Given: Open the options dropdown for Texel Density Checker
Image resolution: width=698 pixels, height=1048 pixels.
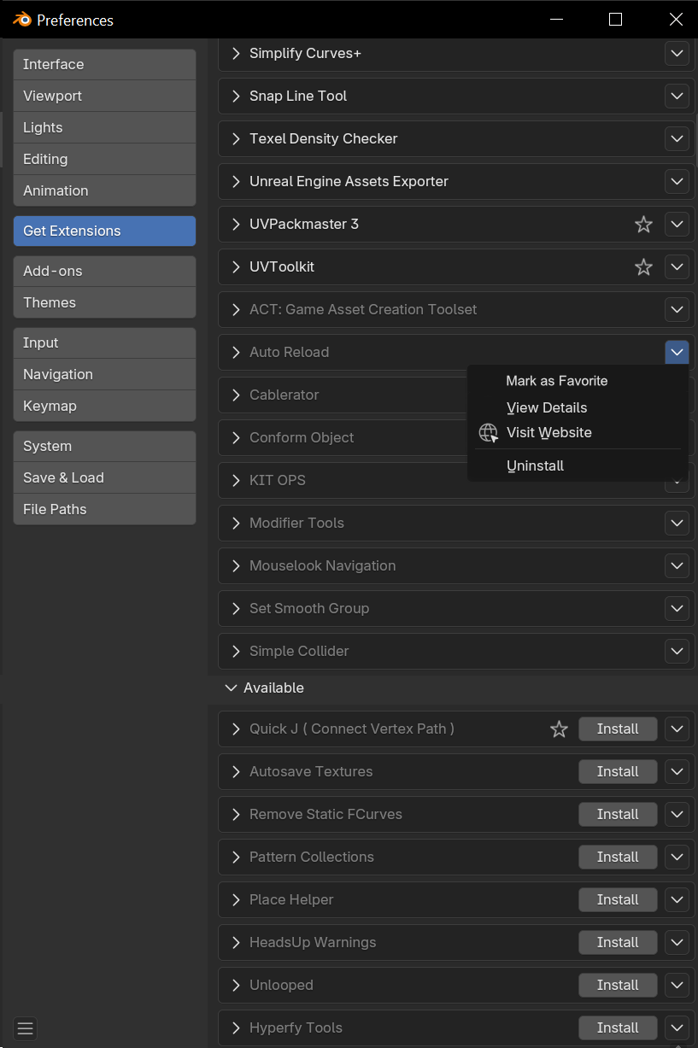Looking at the screenshot, I should click(x=677, y=138).
